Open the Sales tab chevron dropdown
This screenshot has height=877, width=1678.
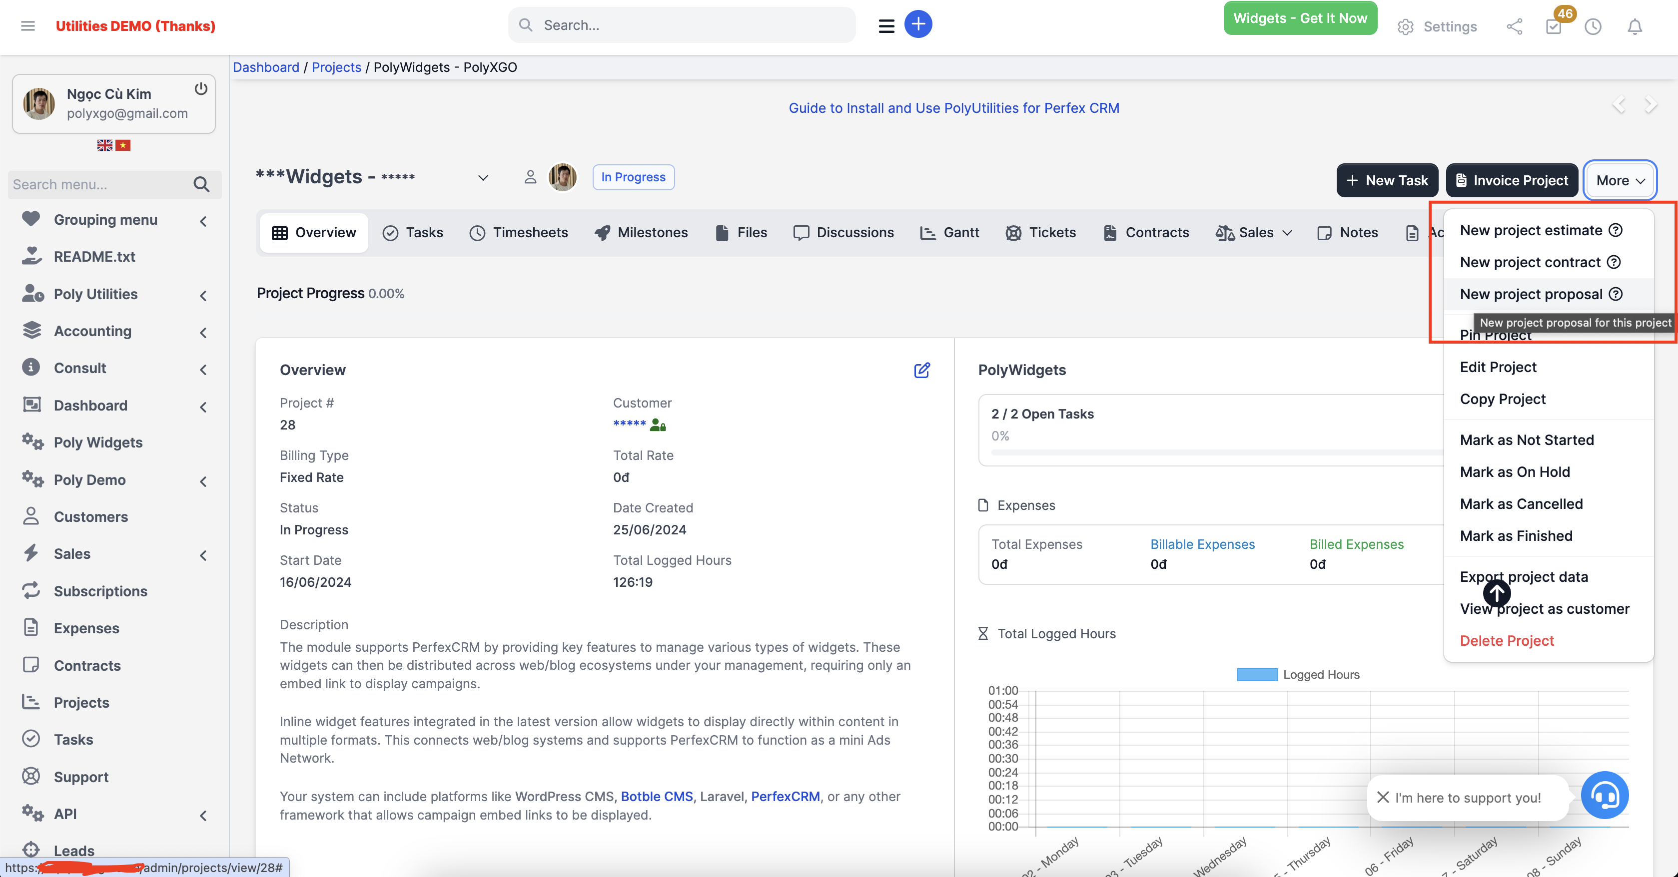pyautogui.click(x=1288, y=232)
